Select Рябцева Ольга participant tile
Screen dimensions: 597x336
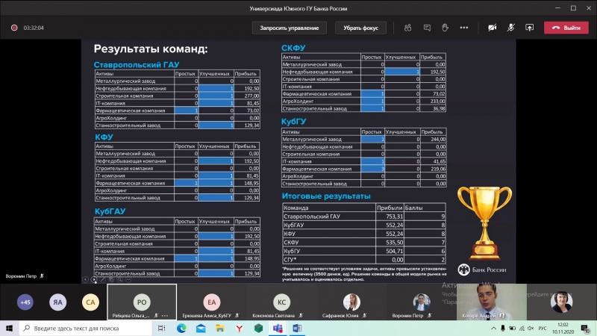142,302
